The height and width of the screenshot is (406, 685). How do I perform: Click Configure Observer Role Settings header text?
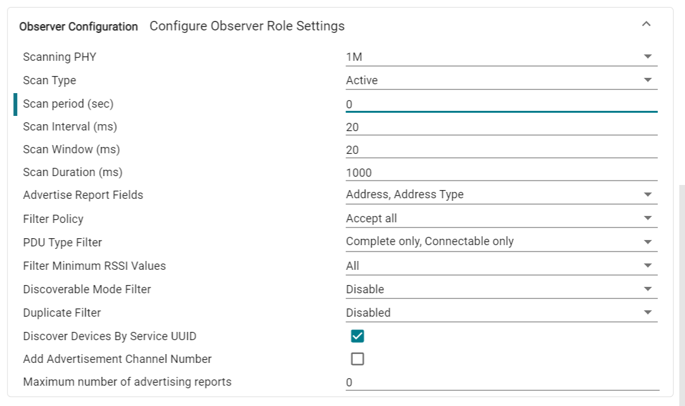coord(247,26)
